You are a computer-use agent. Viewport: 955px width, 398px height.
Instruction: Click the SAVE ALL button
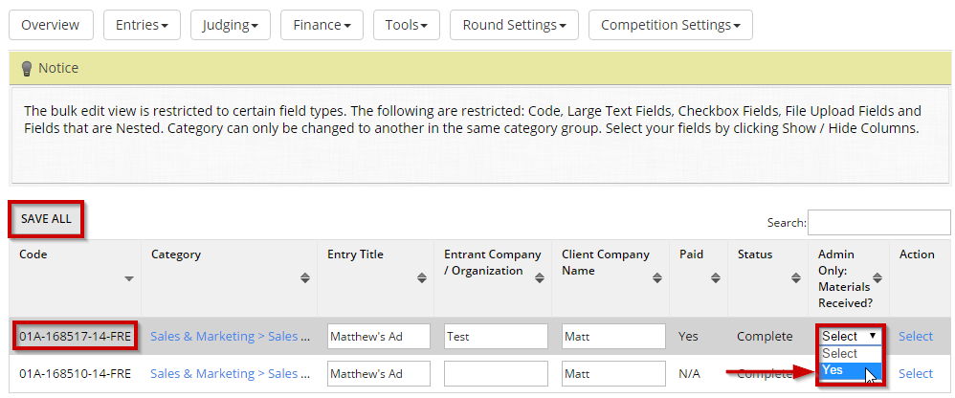pyautogui.click(x=47, y=219)
